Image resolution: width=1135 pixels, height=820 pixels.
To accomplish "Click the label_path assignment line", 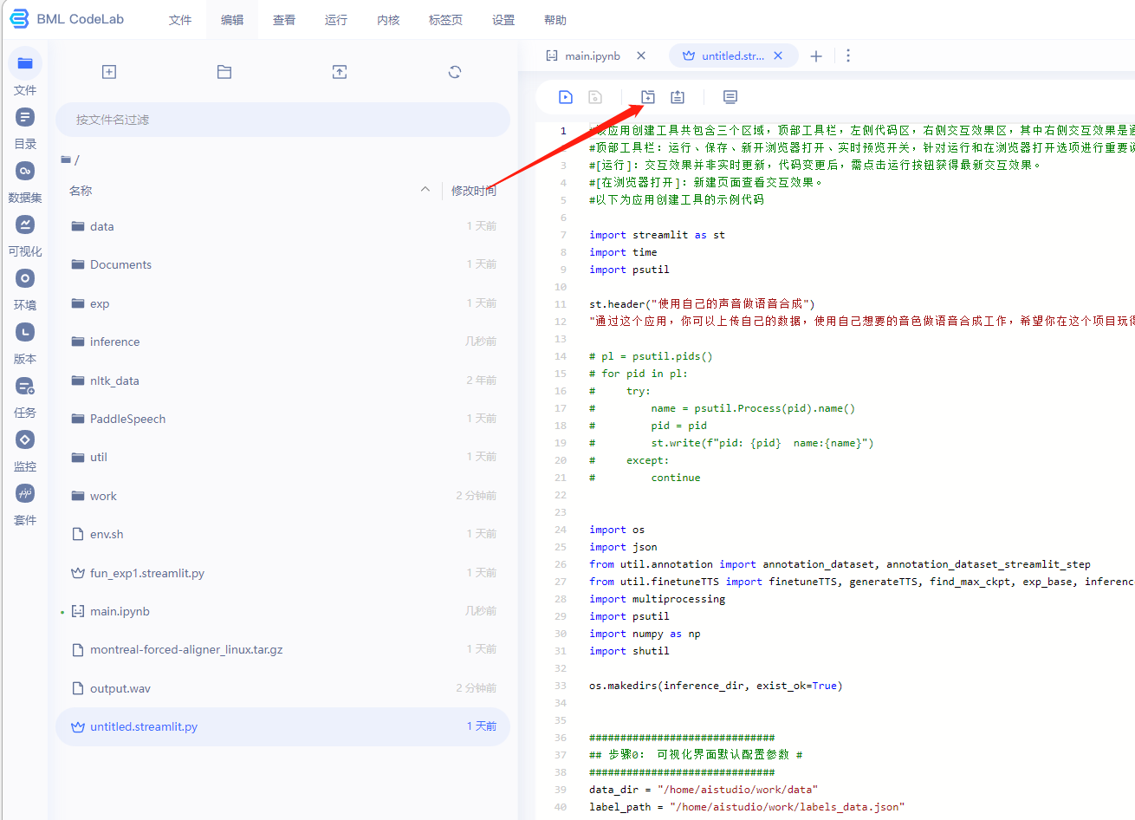I will pos(747,807).
